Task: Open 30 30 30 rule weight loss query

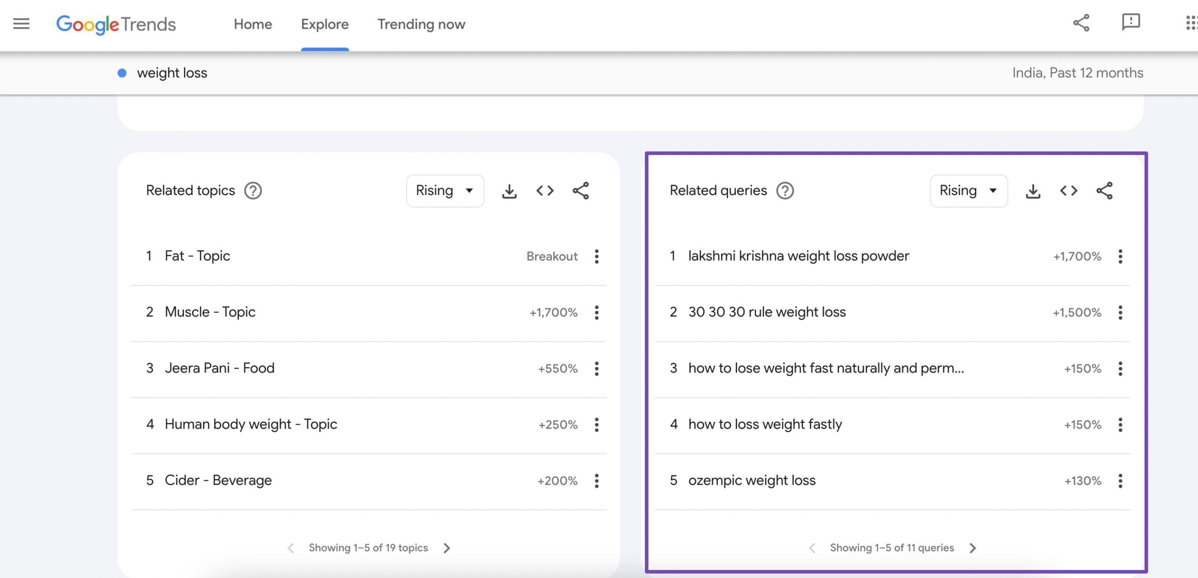Action: point(767,312)
